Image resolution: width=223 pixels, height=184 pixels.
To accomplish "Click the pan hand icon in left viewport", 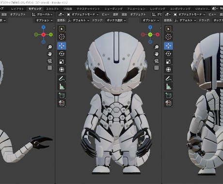I will click(50, 54).
